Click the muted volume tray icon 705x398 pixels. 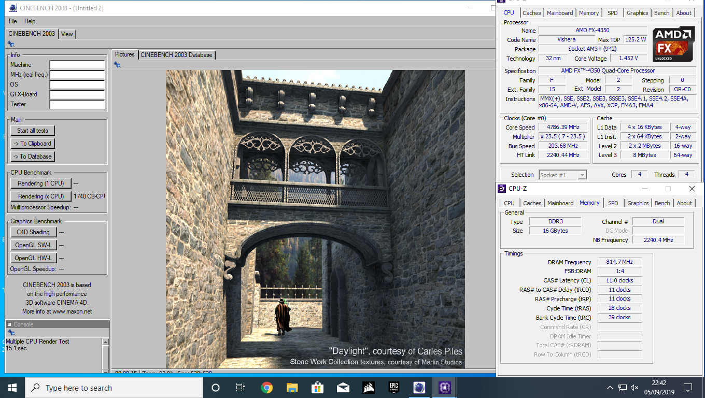coord(634,388)
